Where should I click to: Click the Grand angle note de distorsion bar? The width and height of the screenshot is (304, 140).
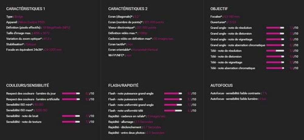(x=275, y=34)
